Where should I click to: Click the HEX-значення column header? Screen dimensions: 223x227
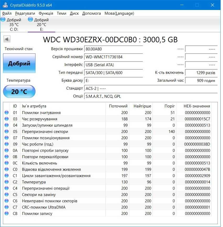tap(197, 106)
